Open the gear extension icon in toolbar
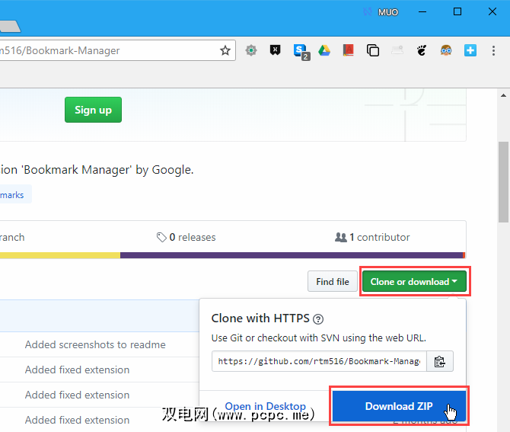510x432 pixels. pyautogui.click(x=251, y=50)
